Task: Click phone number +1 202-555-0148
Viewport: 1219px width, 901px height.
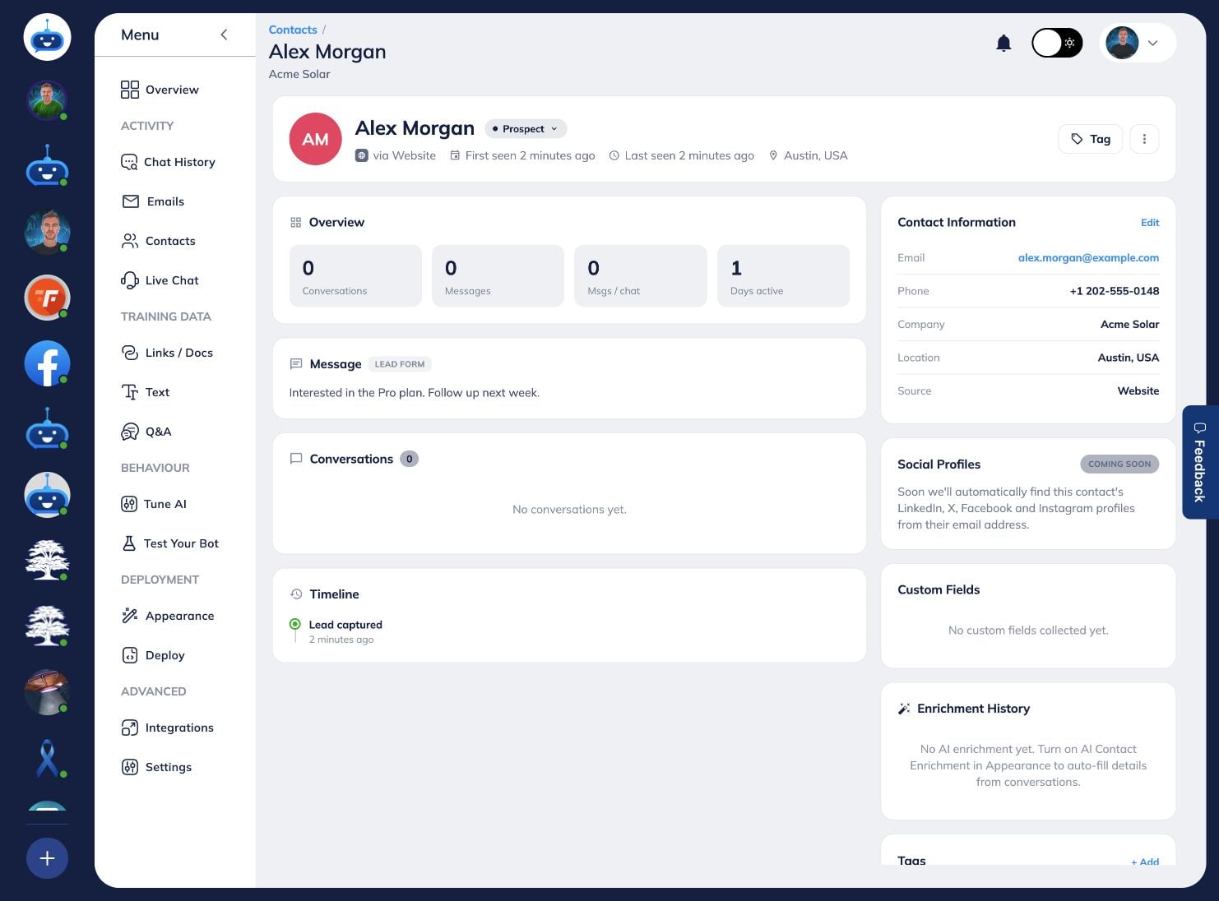Action: pyautogui.click(x=1115, y=291)
